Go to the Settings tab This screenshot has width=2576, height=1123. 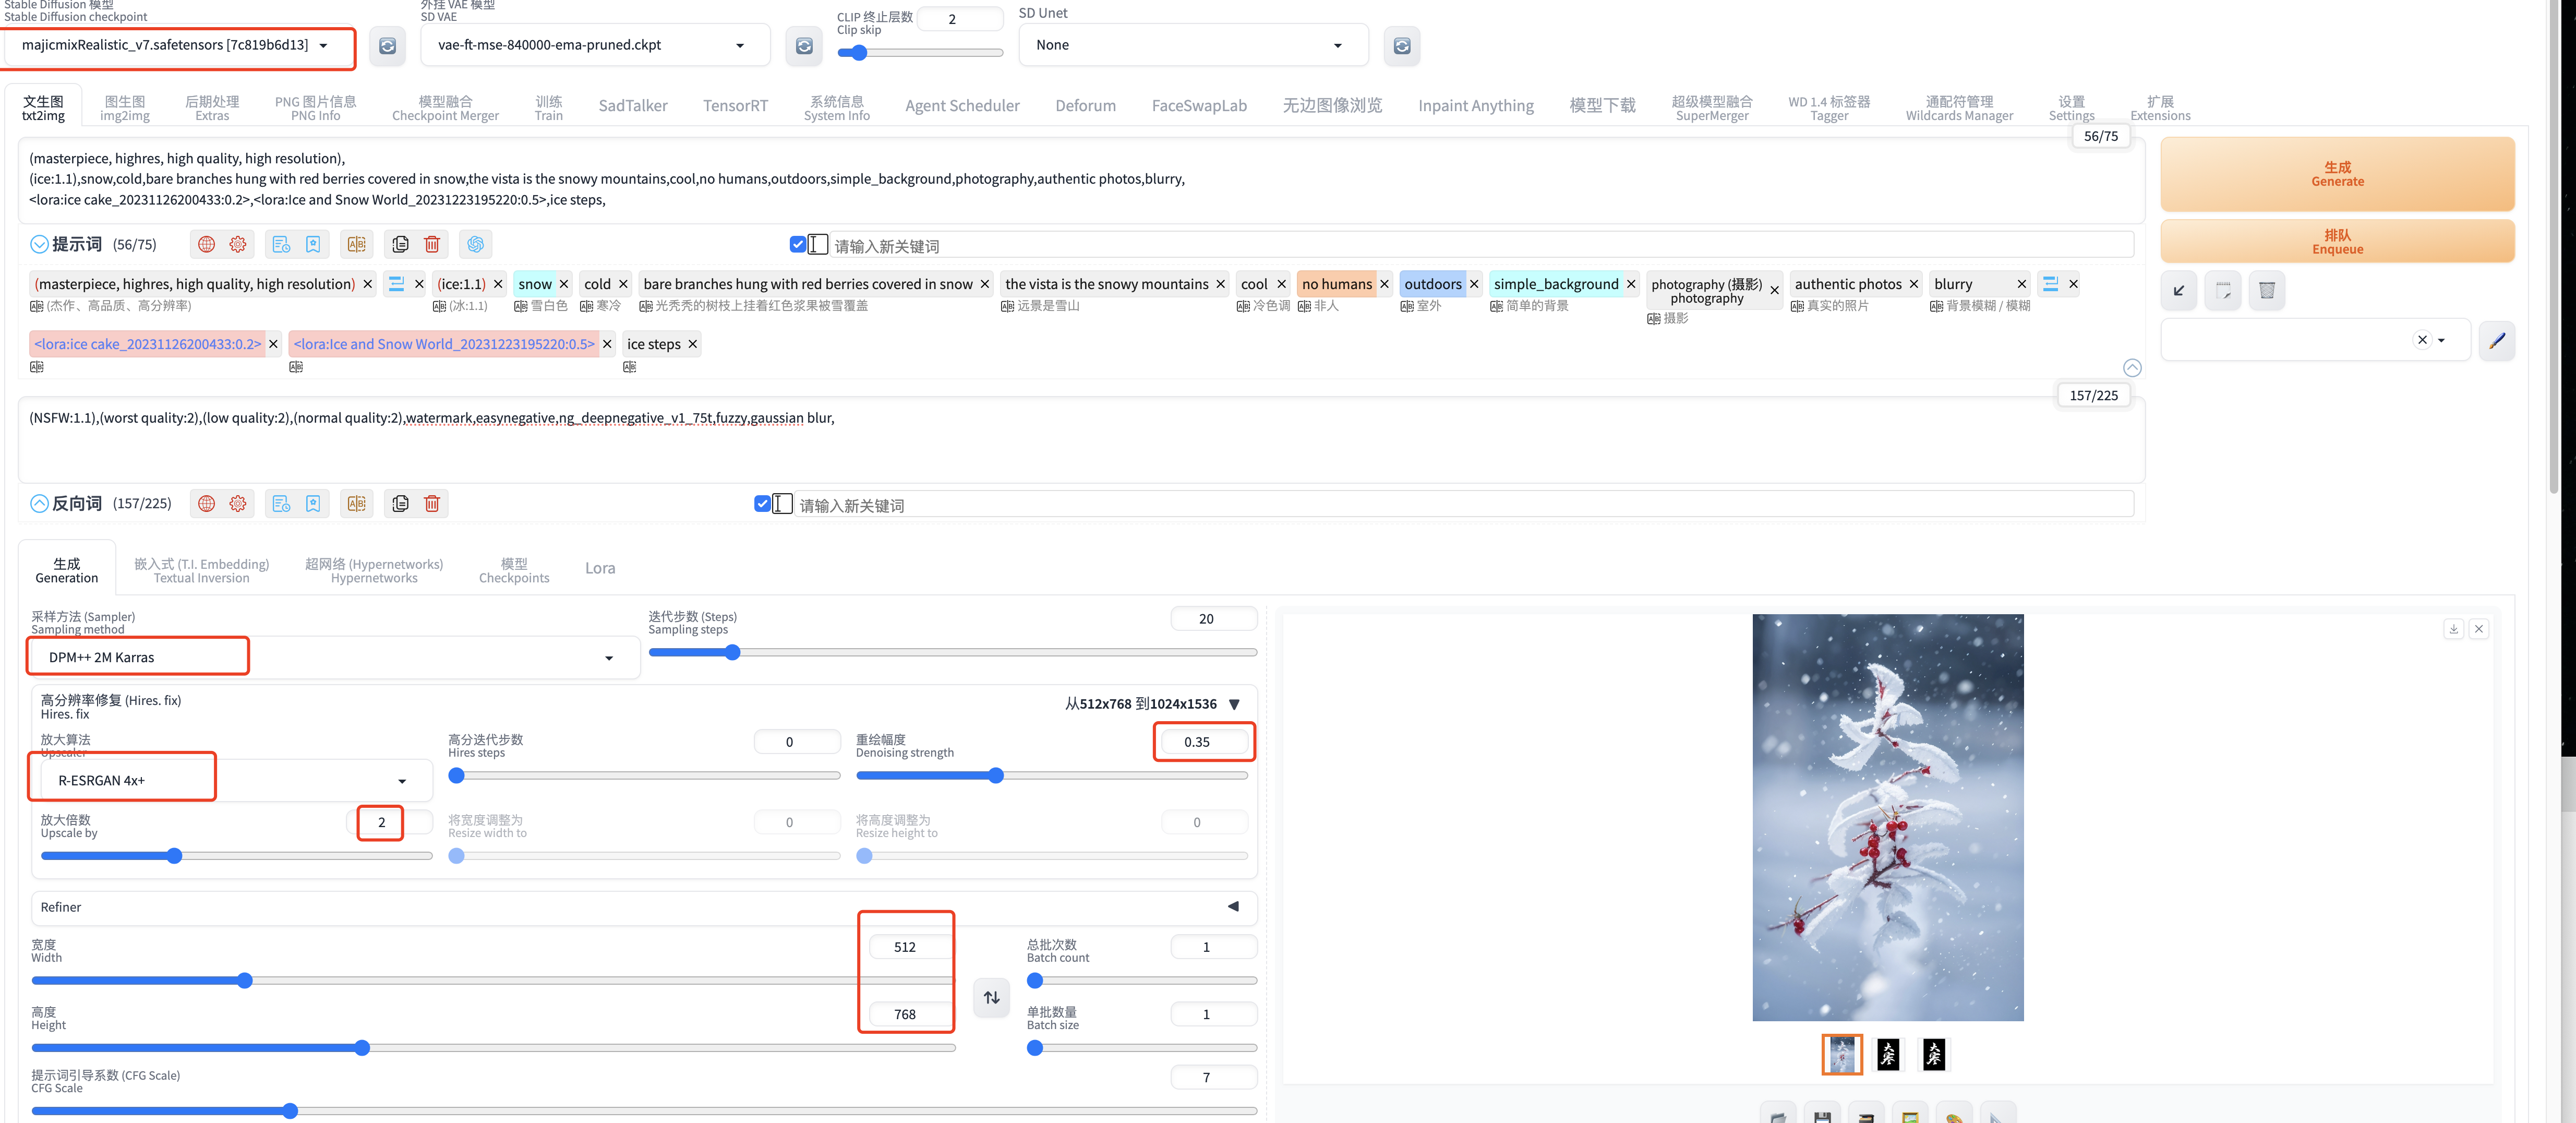click(x=2071, y=108)
